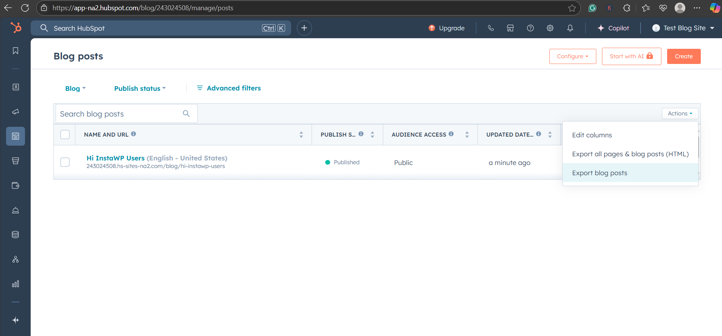Click the Published status text
This screenshot has width=722, height=336.
point(346,162)
